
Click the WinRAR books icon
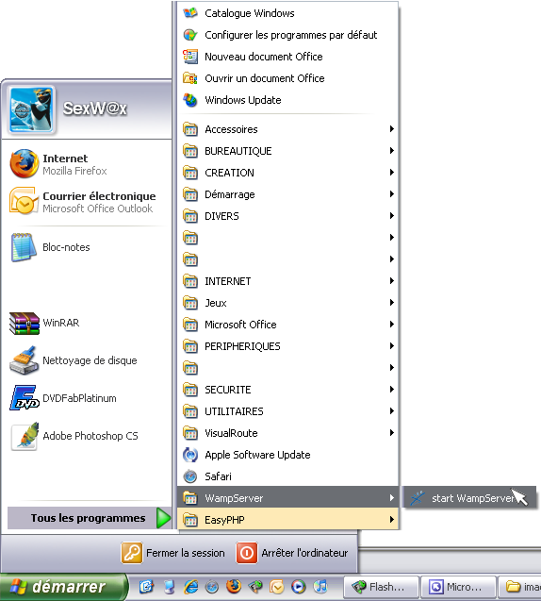25,323
